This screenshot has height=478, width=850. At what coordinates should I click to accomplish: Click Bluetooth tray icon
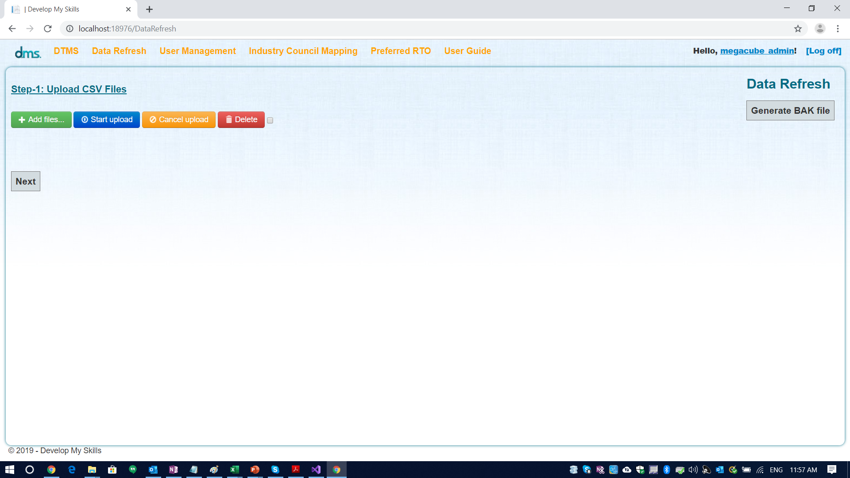click(x=667, y=470)
